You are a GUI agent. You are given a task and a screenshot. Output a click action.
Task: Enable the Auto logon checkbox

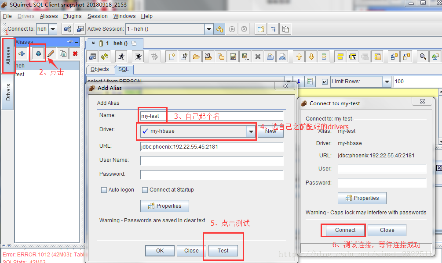(x=104, y=190)
